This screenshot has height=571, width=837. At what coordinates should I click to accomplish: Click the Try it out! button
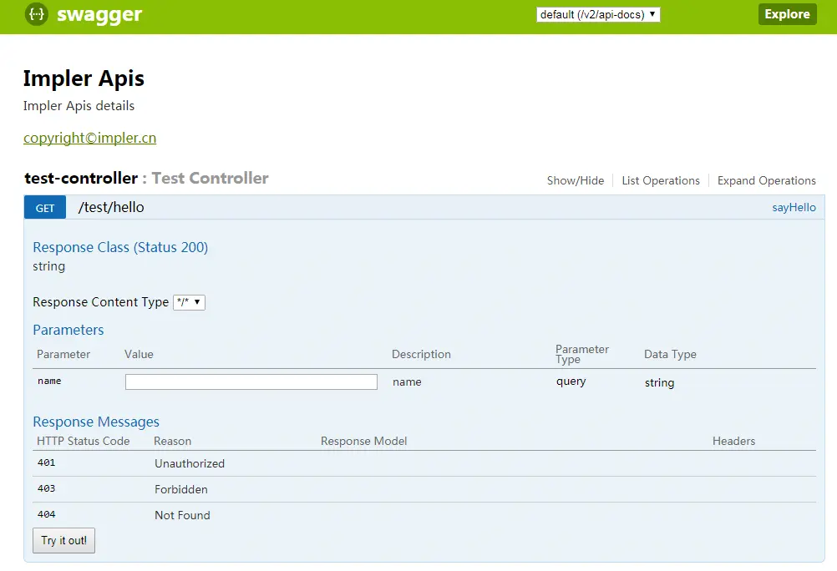click(x=64, y=541)
